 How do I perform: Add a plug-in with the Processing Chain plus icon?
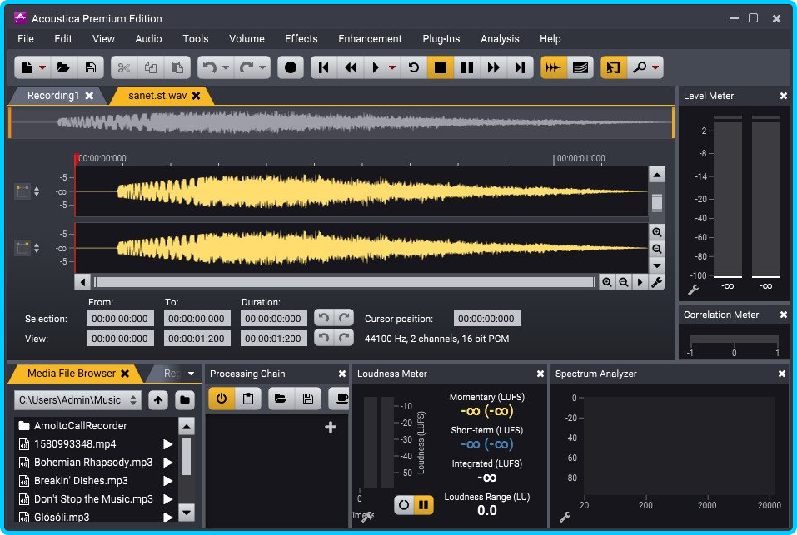click(331, 427)
